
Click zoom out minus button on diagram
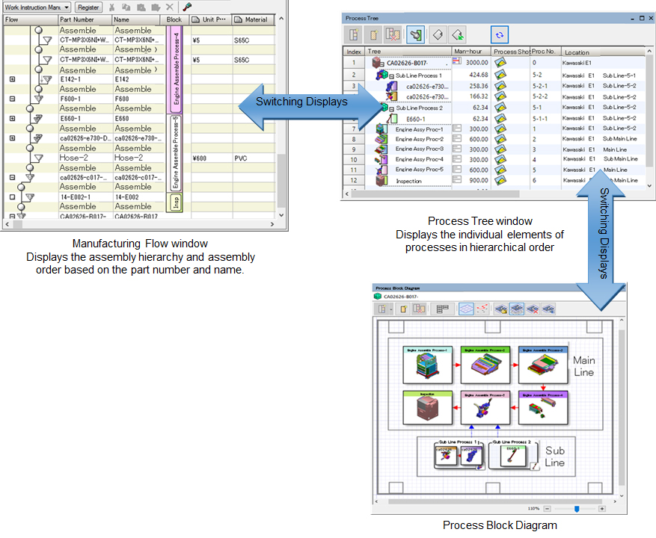[548, 508]
